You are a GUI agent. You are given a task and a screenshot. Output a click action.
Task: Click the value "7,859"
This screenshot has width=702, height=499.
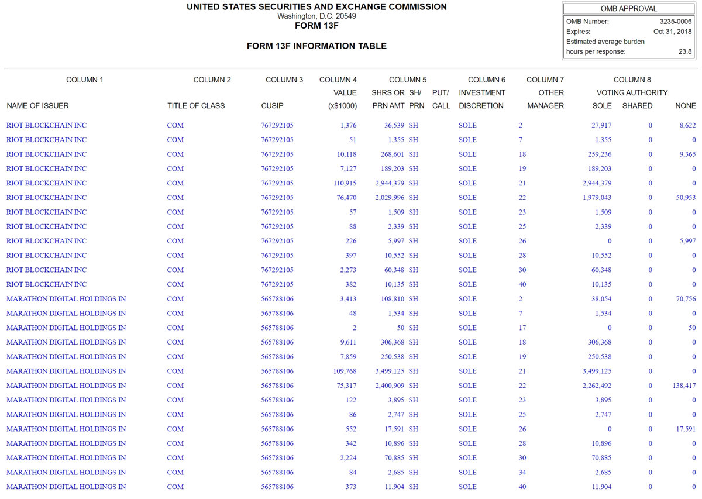click(348, 357)
